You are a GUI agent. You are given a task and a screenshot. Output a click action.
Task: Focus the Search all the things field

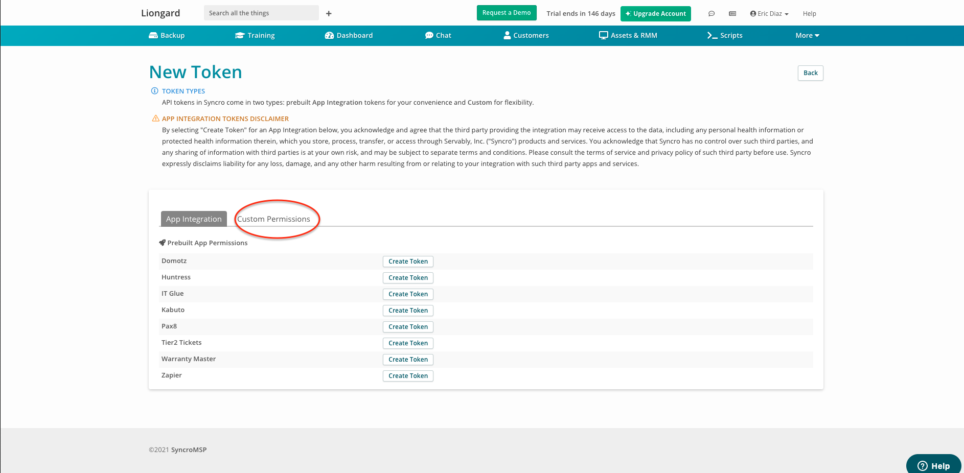point(261,13)
